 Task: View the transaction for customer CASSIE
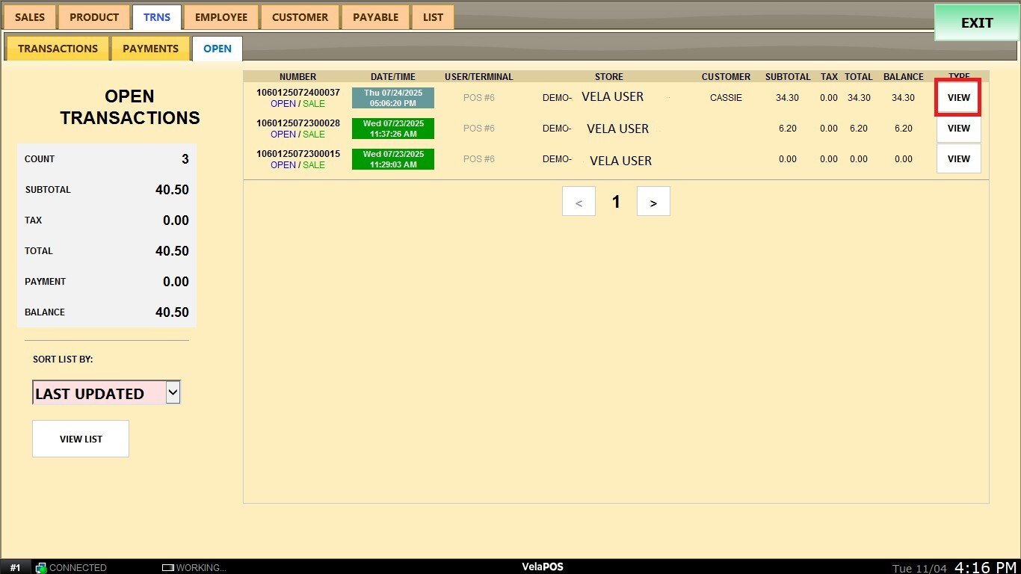tap(958, 98)
